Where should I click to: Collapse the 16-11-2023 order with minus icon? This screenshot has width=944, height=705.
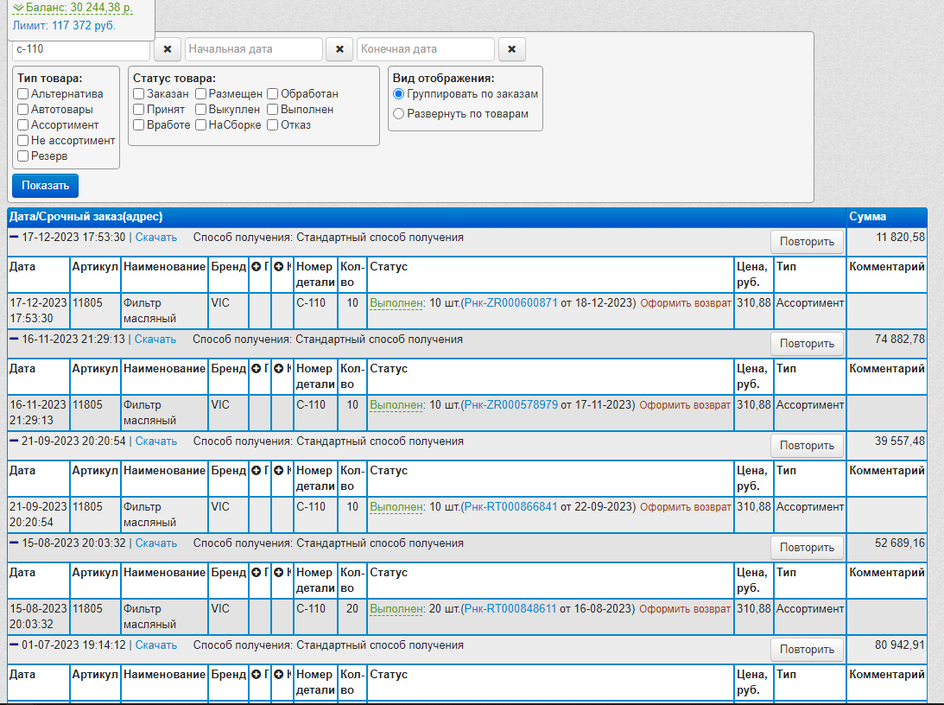coord(14,339)
